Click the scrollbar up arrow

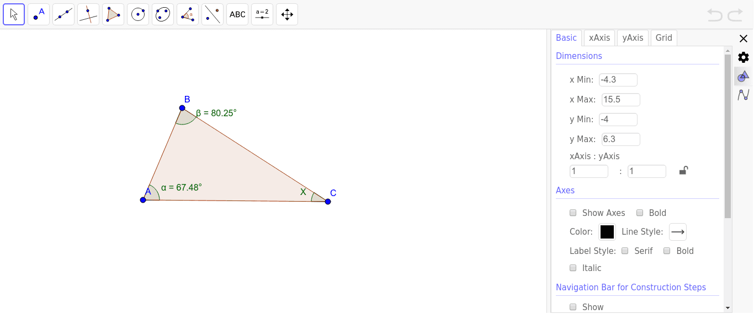point(728,50)
